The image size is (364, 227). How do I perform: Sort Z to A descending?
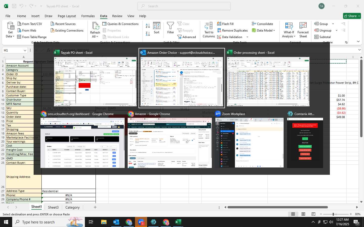pos(148,34)
